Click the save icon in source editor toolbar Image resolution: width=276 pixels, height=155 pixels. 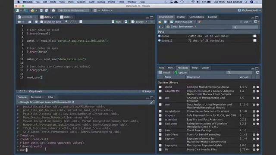(36, 22)
